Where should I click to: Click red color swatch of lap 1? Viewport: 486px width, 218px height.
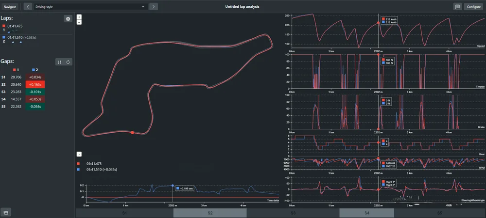tap(4, 26)
